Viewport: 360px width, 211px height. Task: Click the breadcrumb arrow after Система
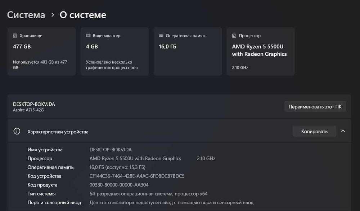(53, 15)
